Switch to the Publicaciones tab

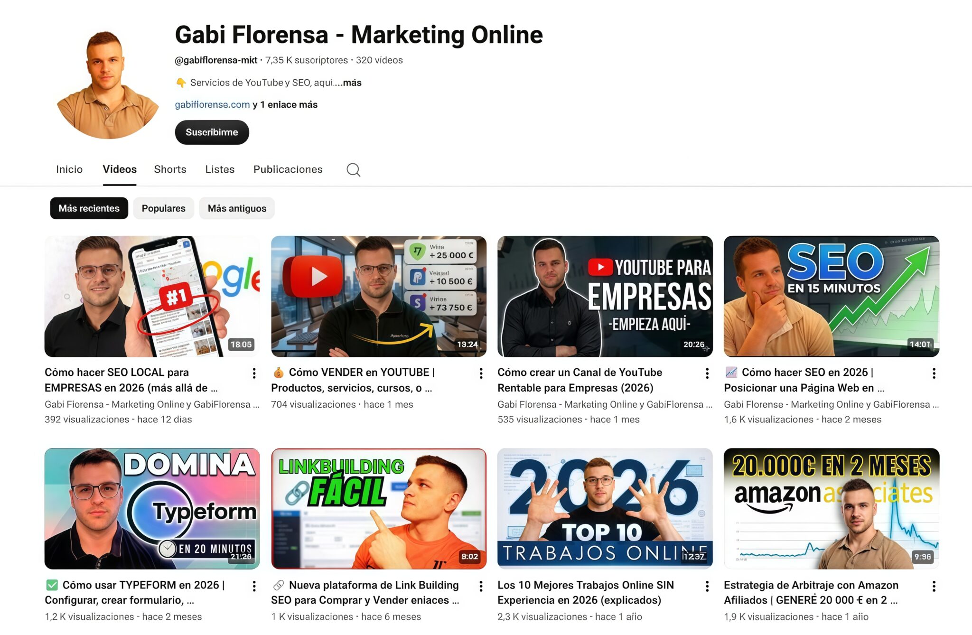point(288,169)
